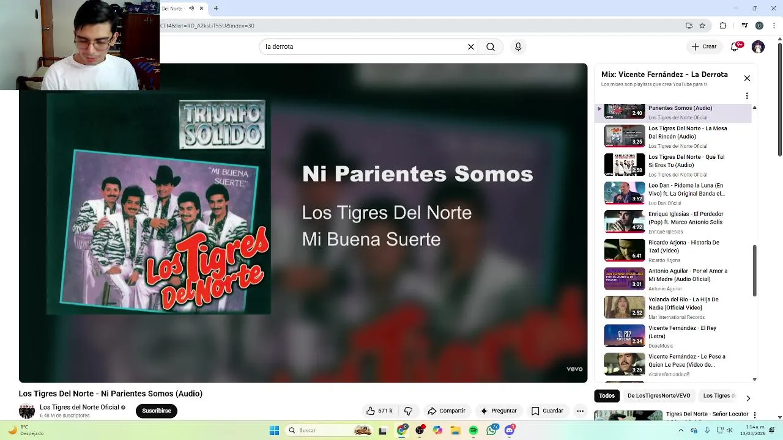Select the De LosTigresNorteVEVO chip
This screenshot has height=440, width=783.
point(659,395)
